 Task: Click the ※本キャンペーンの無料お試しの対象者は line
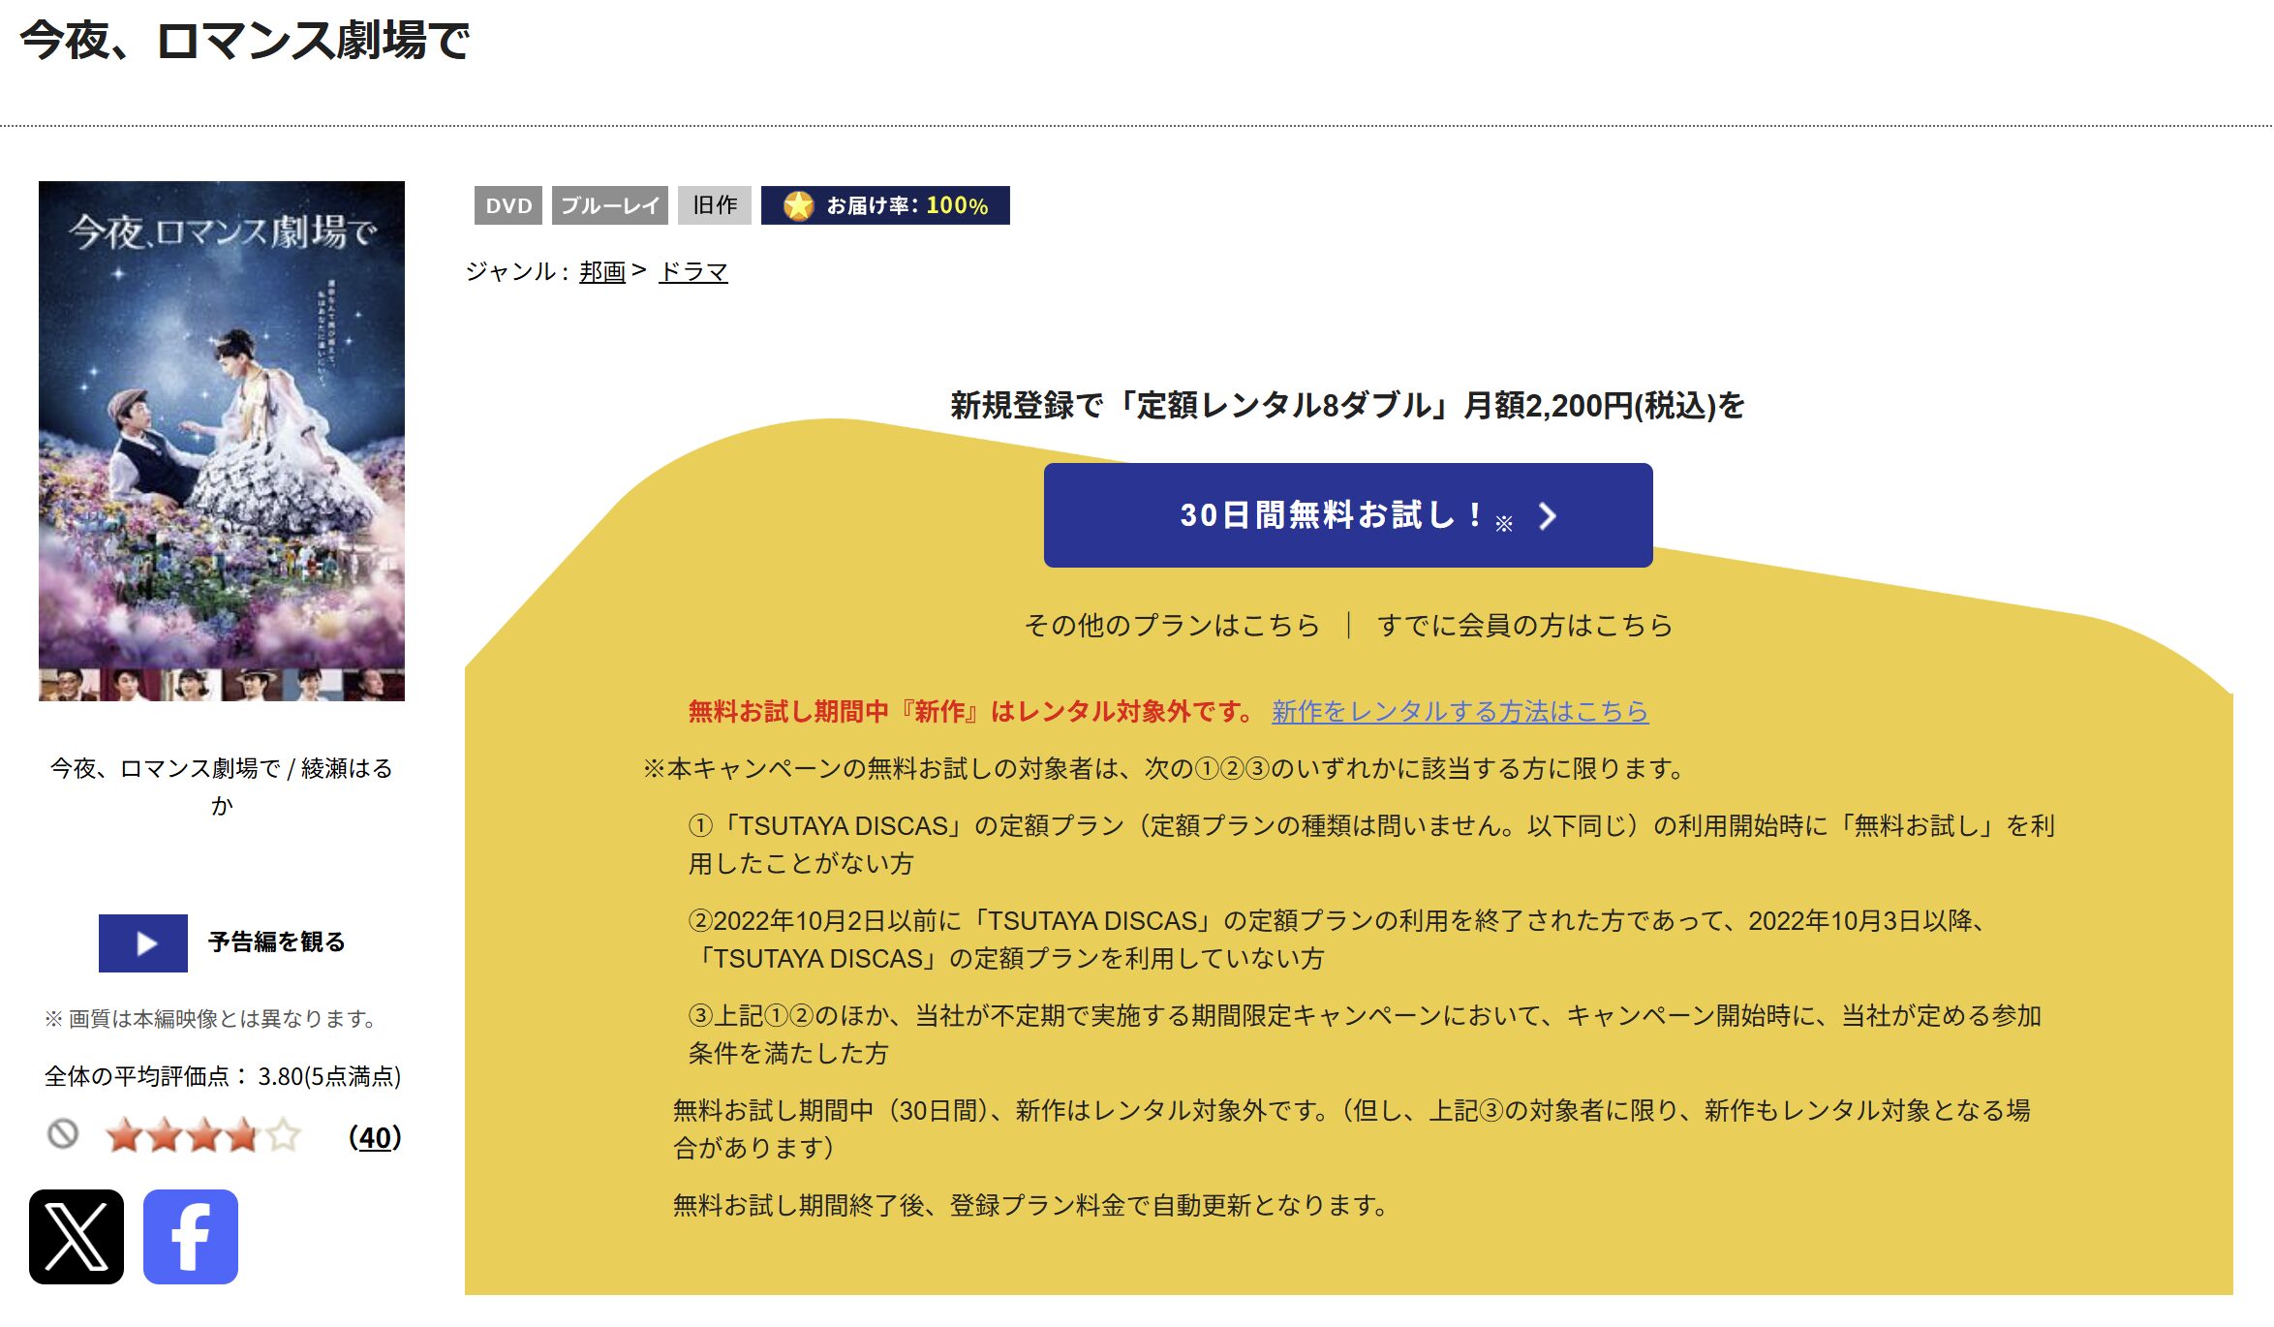click(1165, 769)
